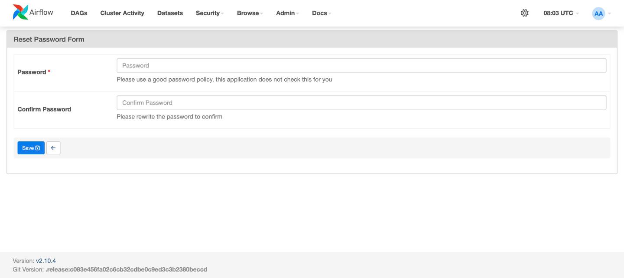624x278 pixels.
Task: Open the DAGs page
Action: (x=79, y=13)
